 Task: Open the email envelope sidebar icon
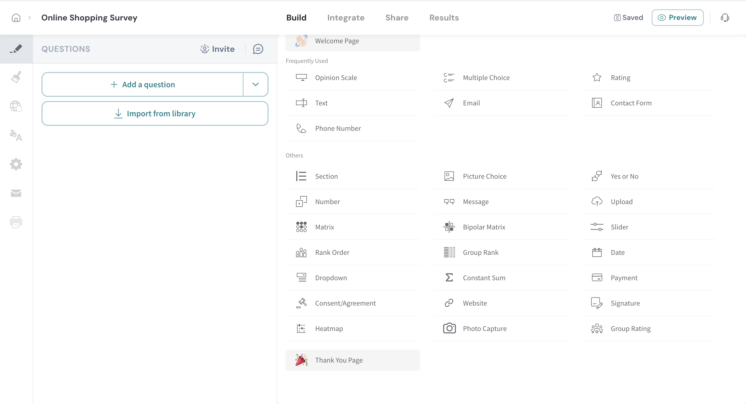[x=16, y=193]
